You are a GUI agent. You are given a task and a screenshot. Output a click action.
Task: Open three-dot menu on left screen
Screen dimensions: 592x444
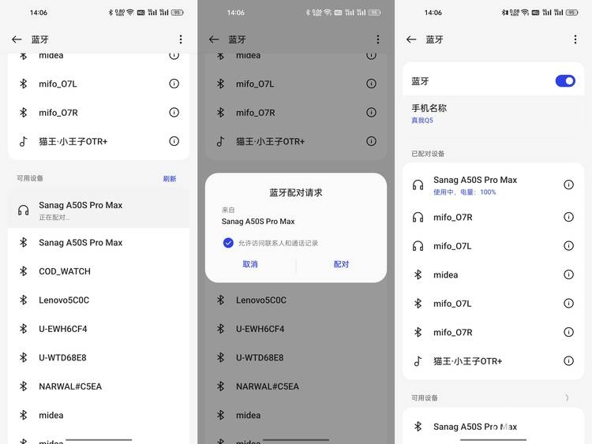point(181,39)
